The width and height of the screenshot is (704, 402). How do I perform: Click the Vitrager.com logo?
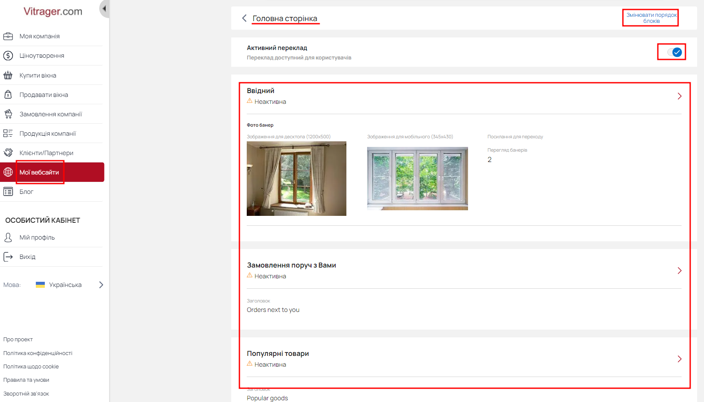tap(53, 11)
